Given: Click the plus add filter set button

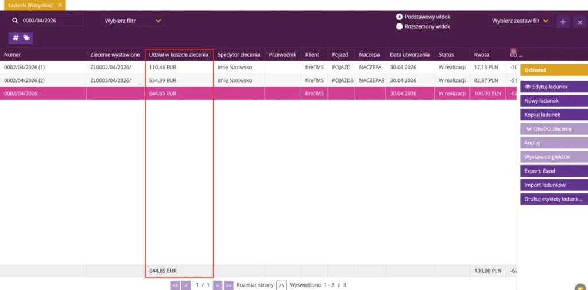Looking at the screenshot, I should [x=563, y=22].
